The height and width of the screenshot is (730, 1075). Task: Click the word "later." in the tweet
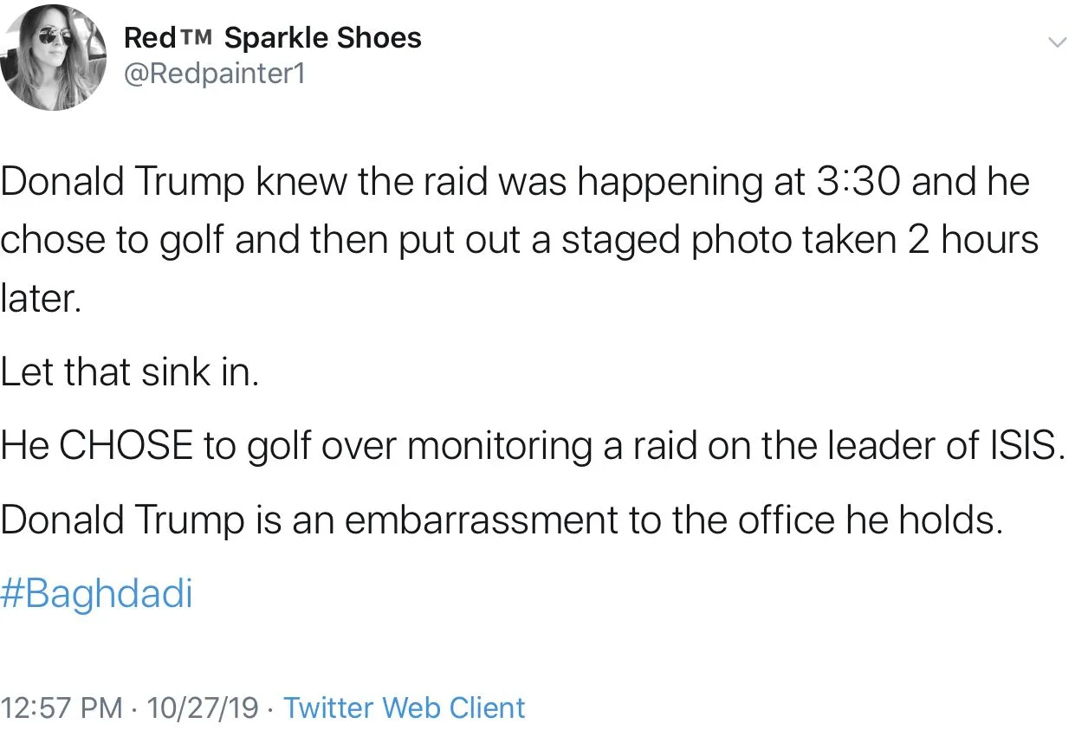tap(42, 298)
